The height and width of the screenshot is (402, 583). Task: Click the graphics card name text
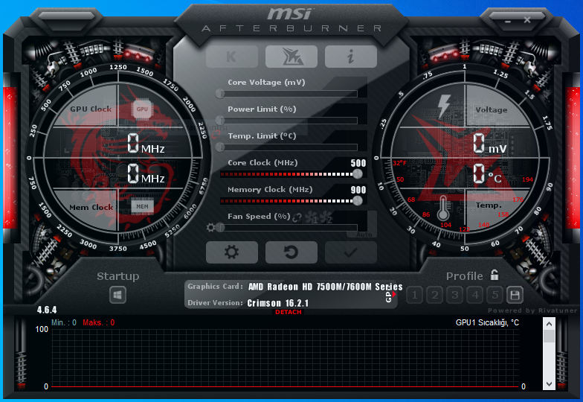pyautogui.click(x=326, y=287)
